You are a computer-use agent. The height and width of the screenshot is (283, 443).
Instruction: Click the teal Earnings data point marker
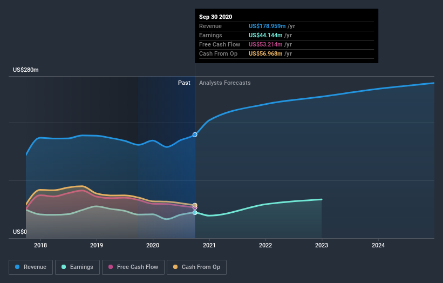[195, 213]
